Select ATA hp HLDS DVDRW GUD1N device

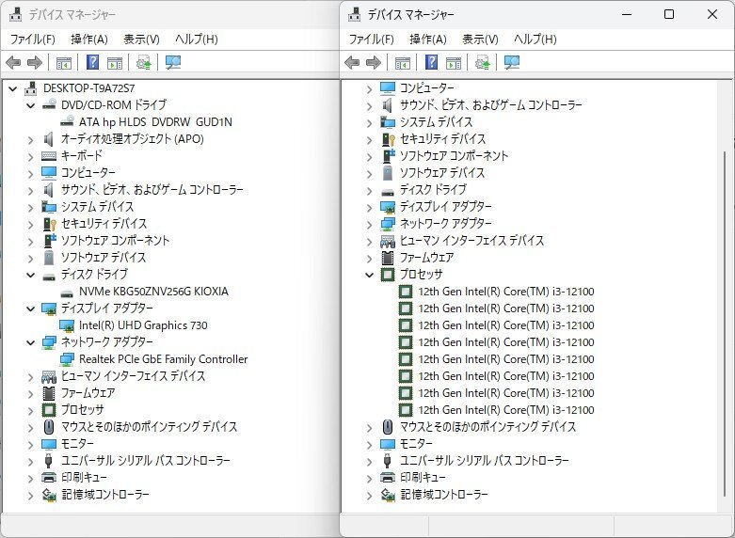[155, 122]
